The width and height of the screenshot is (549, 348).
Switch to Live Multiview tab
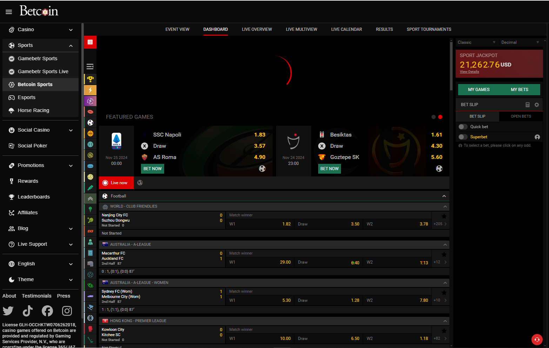pyautogui.click(x=301, y=29)
